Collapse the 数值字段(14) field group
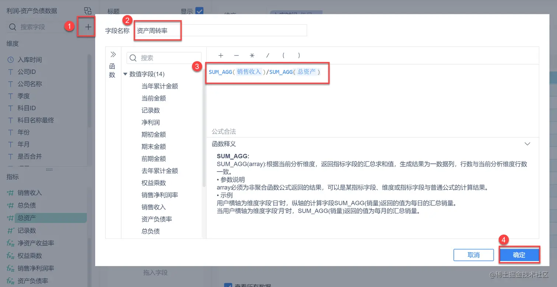557x287 pixels. tap(126, 74)
